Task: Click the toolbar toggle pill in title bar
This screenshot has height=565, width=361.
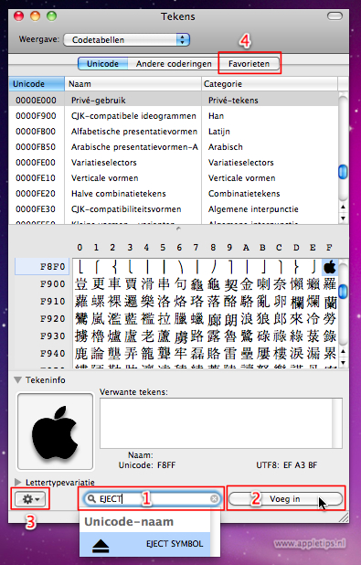Action: pyautogui.click(x=334, y=16)
